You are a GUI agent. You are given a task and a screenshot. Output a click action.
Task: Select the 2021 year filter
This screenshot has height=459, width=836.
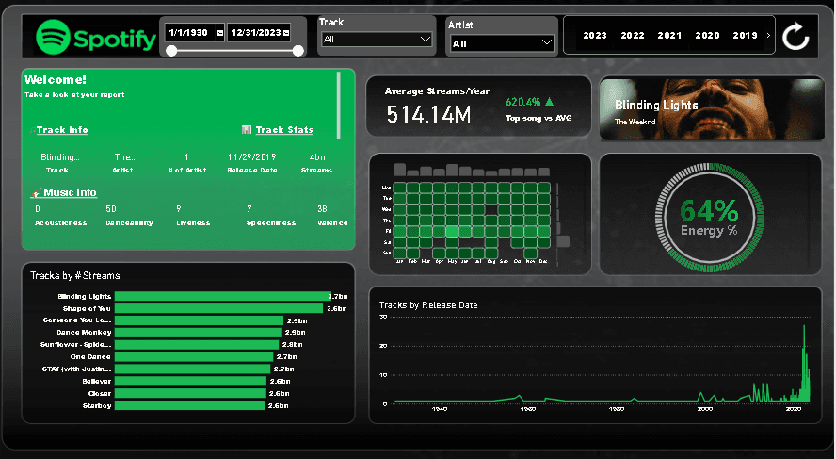pyautogui.click(x=669, y=35)
